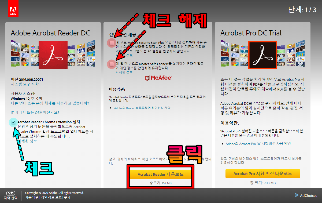Toggle the Acrobat Reader Chrome Extension checkbox
Screen dimensions: 322x203
click(13, 122)
